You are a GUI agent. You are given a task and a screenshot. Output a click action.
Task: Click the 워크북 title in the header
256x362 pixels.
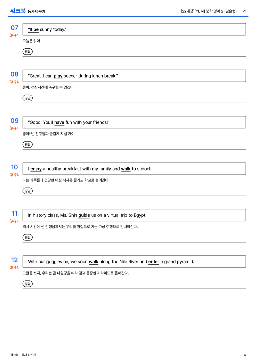pyautogui.click(x=18, y=11)
